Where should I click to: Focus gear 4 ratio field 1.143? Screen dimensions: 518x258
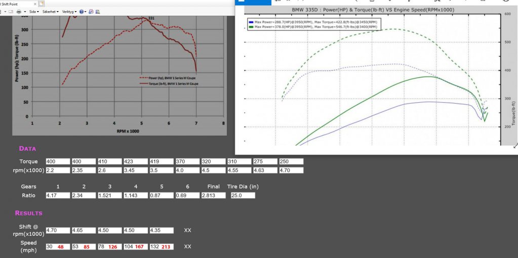135,195
